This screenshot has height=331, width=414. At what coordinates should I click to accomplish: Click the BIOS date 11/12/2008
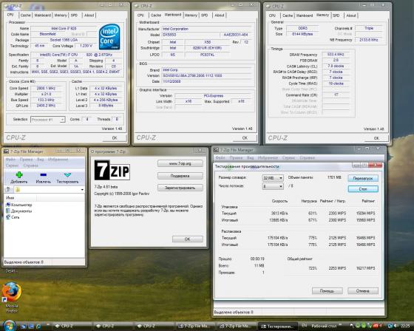172,81
